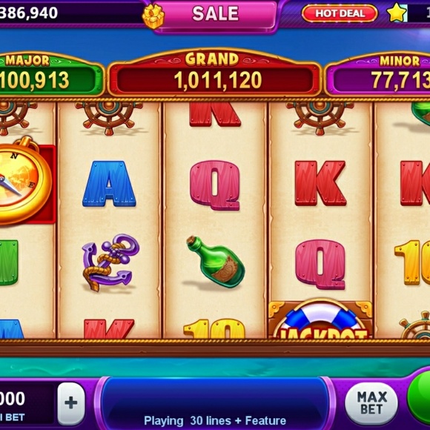Tap the JACKPOT lifebuoy symbol
Image resolution: width=430 pixels, height=430 pixels.
coord(320,320)
